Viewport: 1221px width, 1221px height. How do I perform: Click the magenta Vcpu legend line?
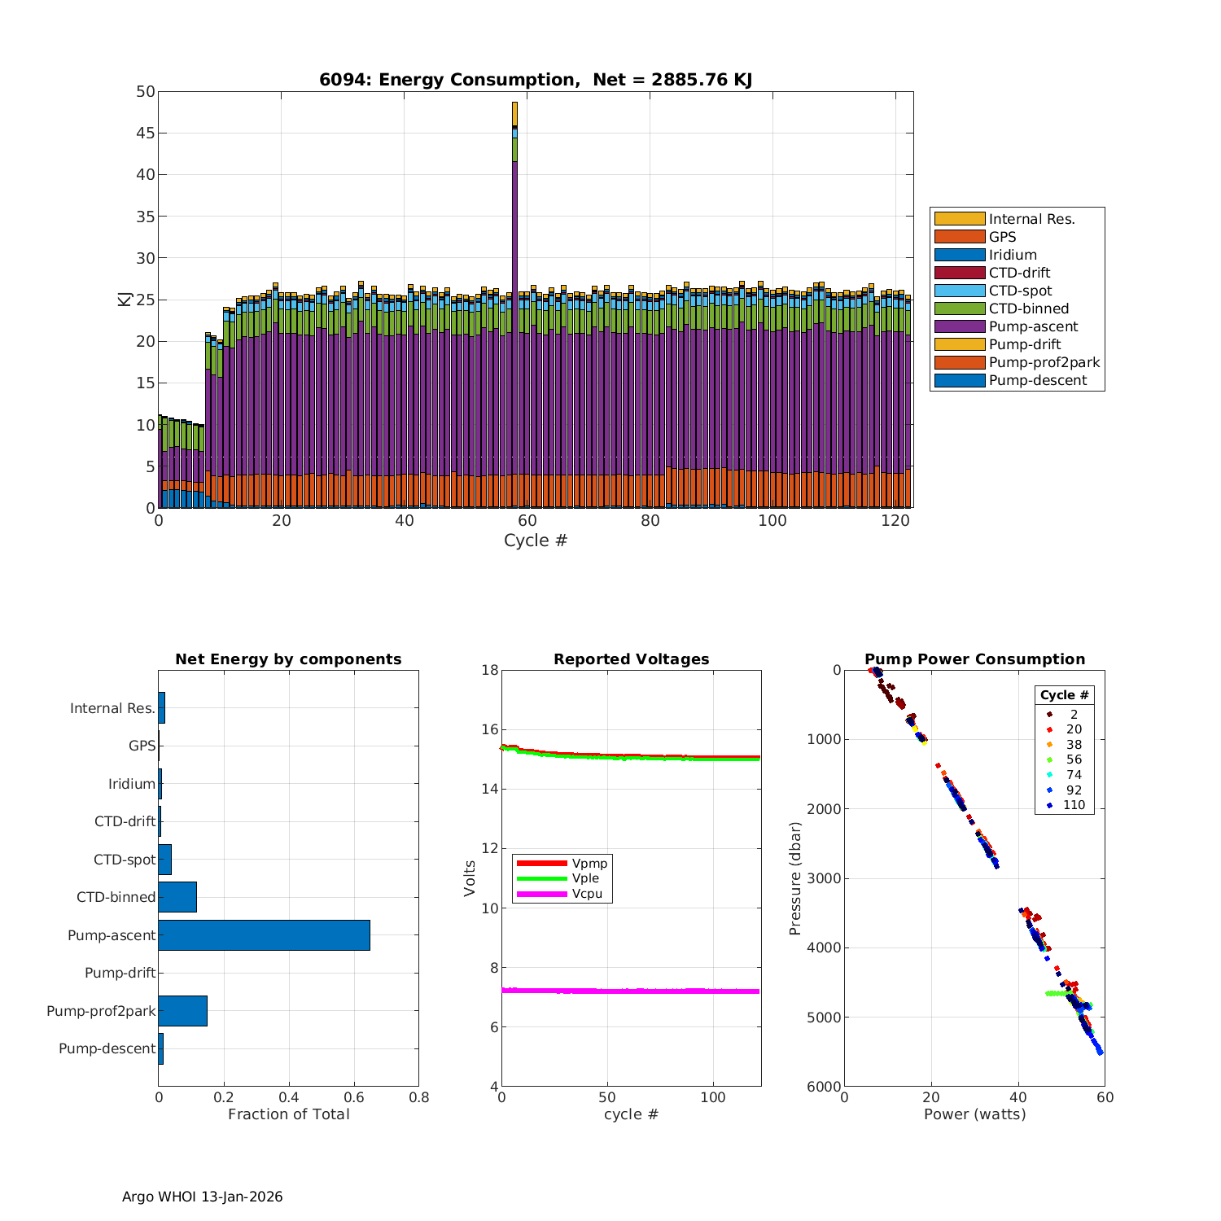541,894
